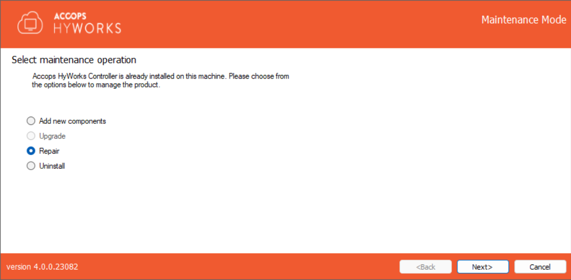Cancel the maintenance wizard
The image size is (571, 280).
540,266
